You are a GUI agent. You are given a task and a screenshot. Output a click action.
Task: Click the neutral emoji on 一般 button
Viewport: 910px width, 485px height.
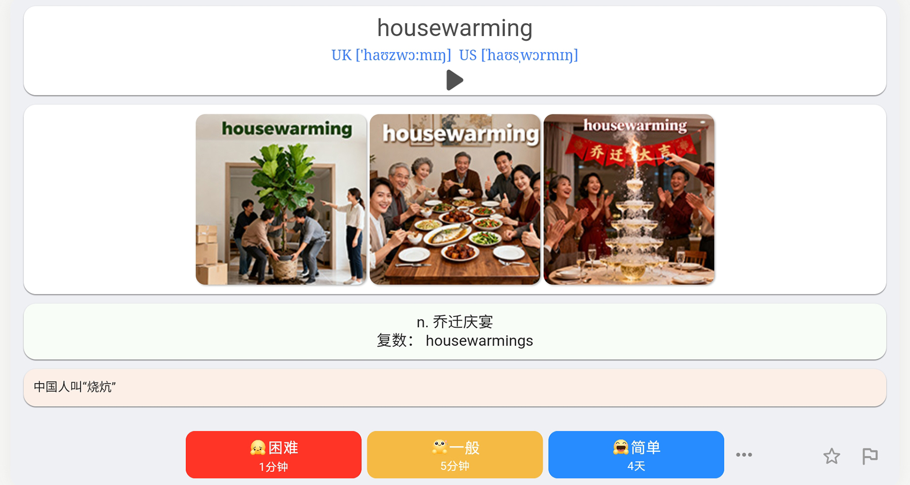tap(439, 447)
